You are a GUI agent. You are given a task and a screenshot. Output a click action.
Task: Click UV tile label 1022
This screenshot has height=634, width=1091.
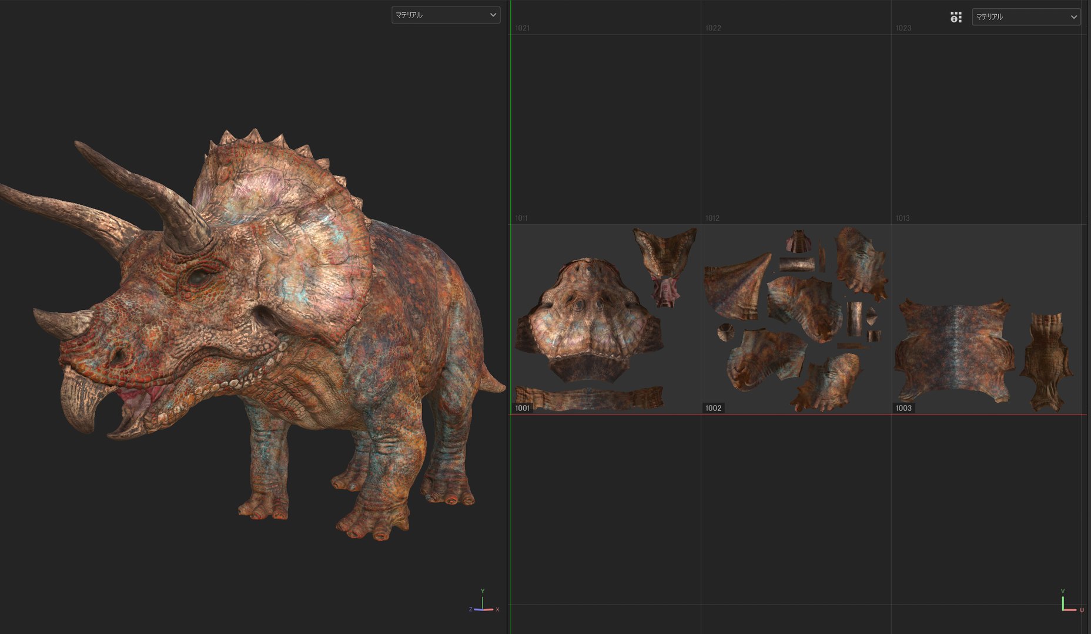[713, 28]
